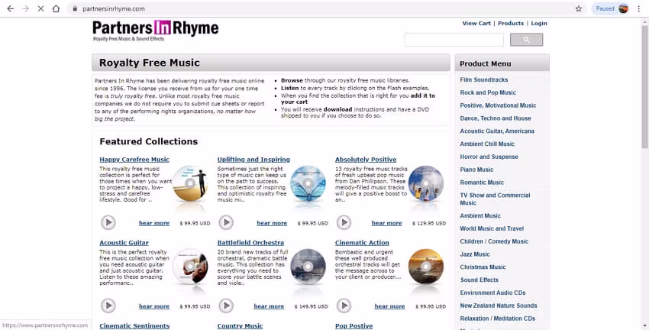Viewport: 649px width, 330px height.
Task: Click the browser forward arrow
Action: tap(26, 8)
